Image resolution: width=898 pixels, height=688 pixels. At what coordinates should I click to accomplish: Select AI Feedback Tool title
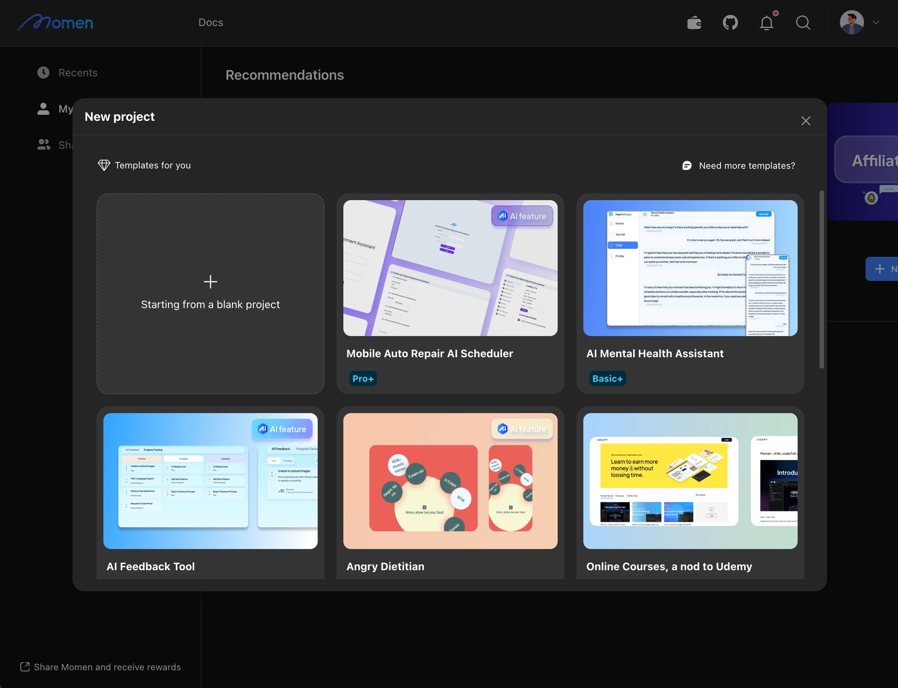coord(151,566)
